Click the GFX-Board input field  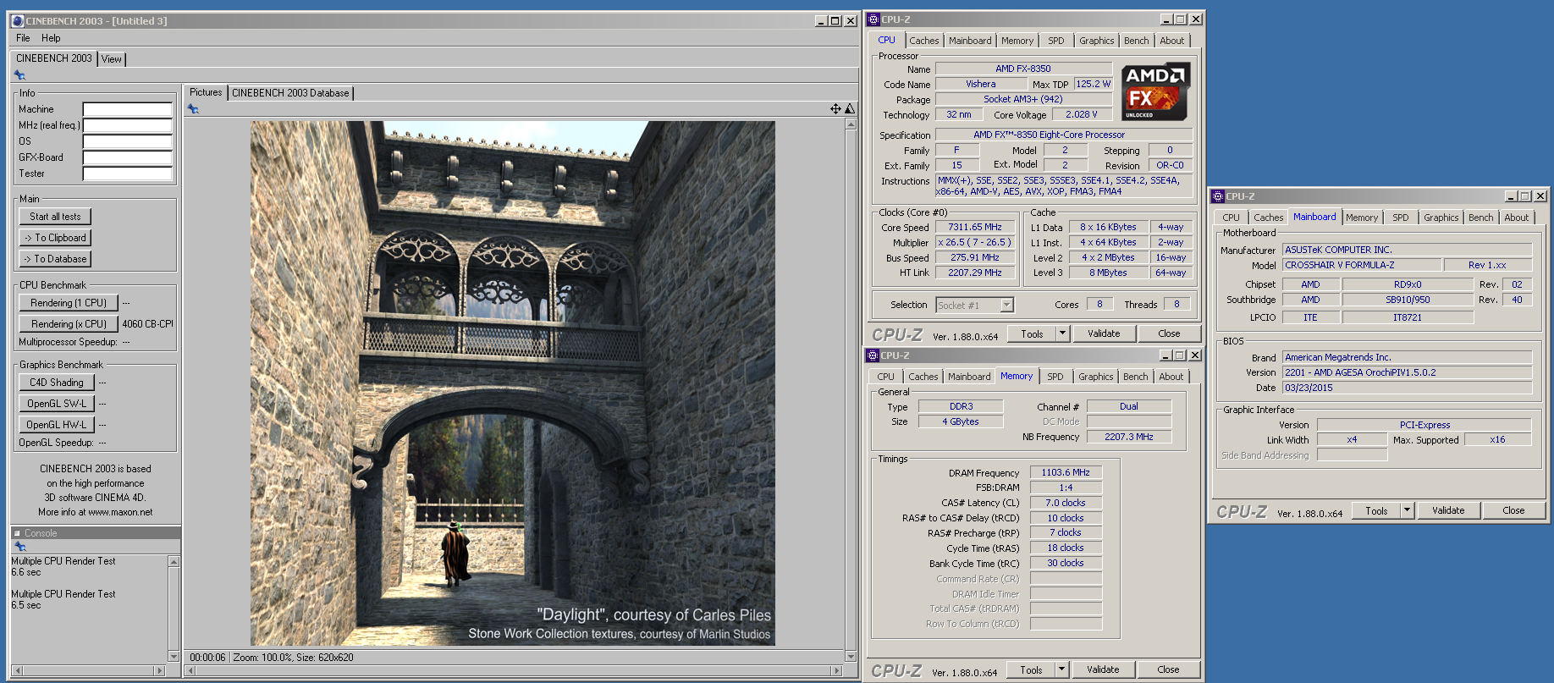[128, 157]
